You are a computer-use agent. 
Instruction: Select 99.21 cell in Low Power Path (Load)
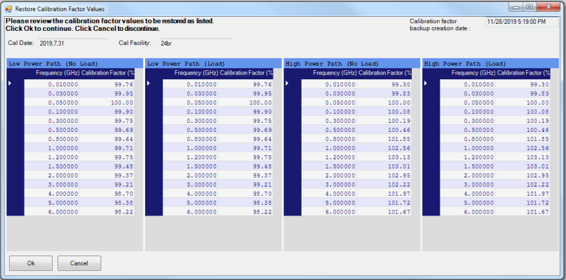(x=245, y=185)
